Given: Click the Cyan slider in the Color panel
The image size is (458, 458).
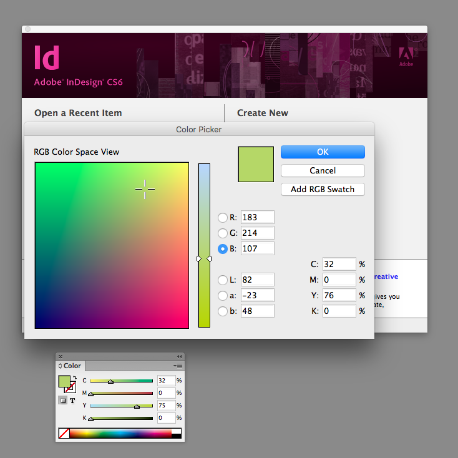Looking at the screenshot, I should click(121, 381).
